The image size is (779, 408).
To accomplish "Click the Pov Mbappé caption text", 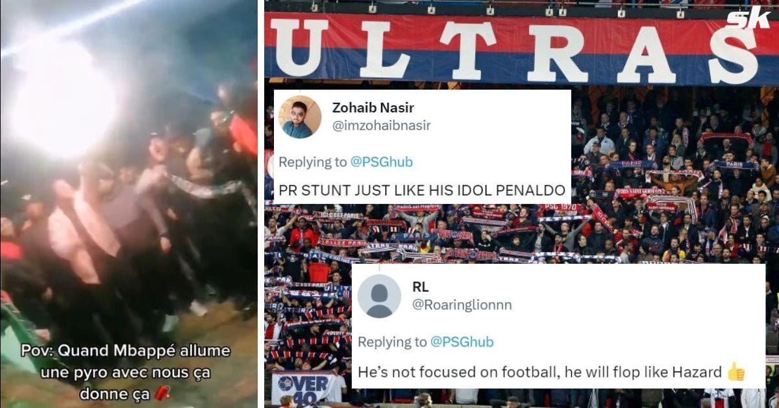I will 135,372.
